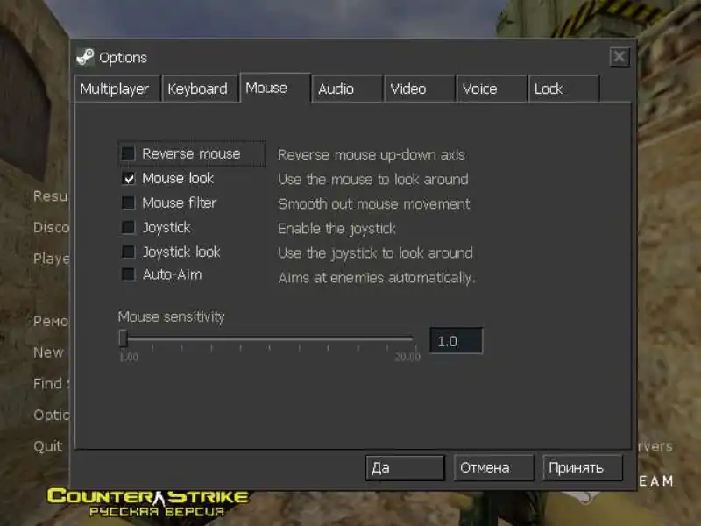Turn on the Mouse filter checkbox
The image size is (701, 526).
click(128, 203)
